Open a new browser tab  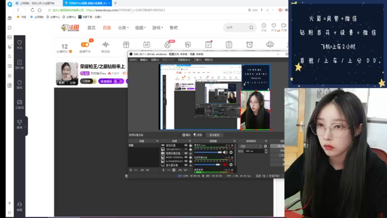coord(115,3)
